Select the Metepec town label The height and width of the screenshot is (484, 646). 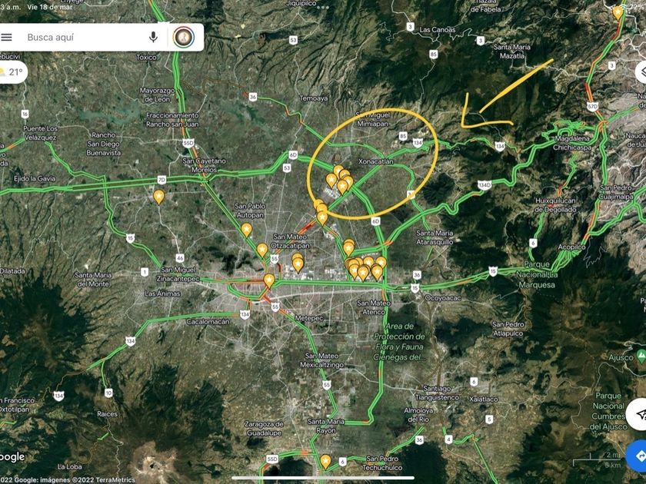point(309,319)
